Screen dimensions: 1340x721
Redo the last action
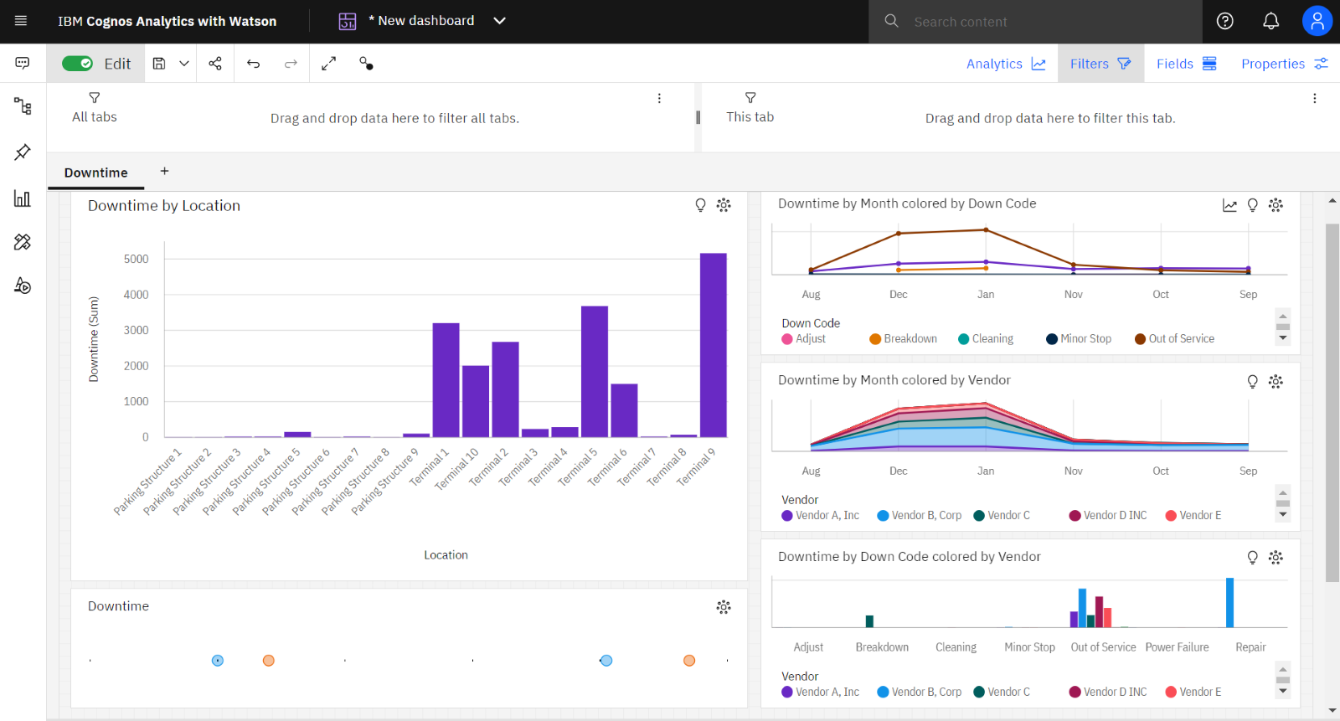coord(291,64)
